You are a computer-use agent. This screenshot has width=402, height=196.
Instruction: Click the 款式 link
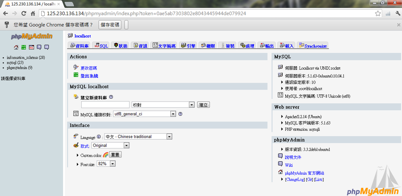click(85, 146)
